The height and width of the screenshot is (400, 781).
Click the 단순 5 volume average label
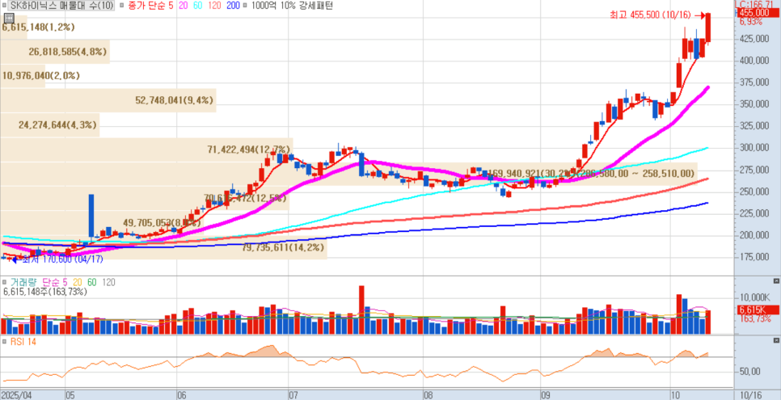tap(55, 283)
